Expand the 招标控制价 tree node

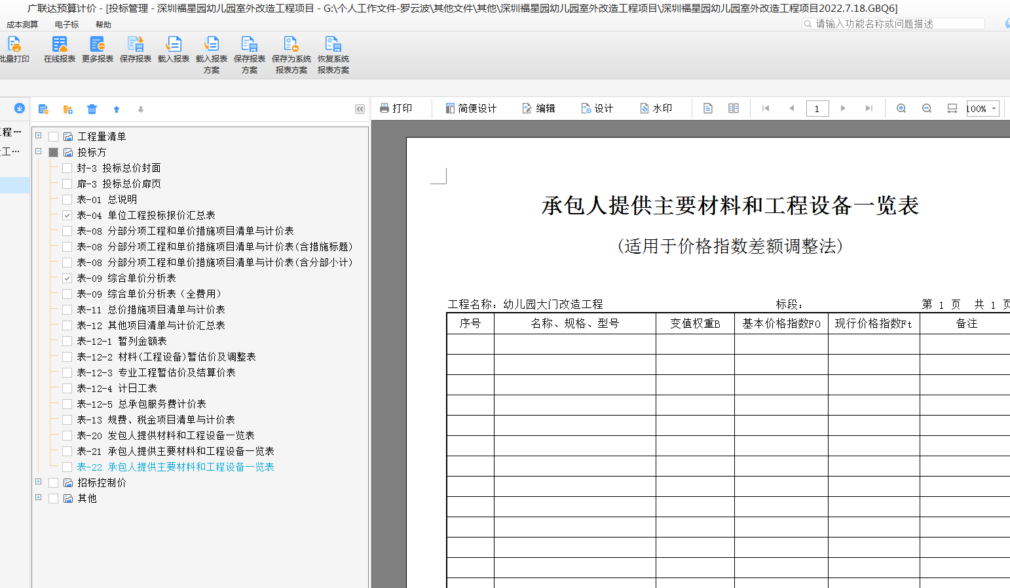coord(38,482)
